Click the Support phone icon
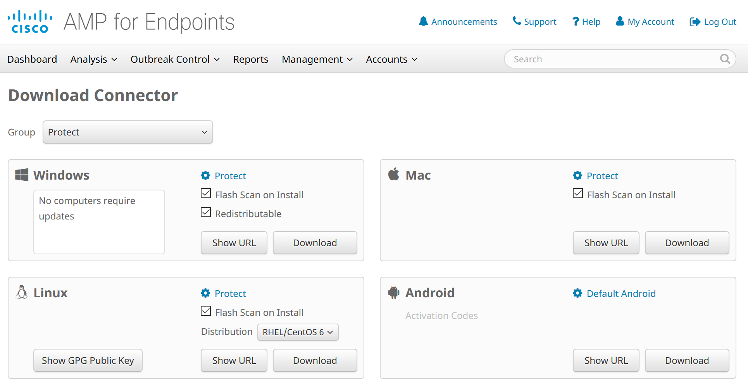The height and width of the screenshot is (389, 748). (517, 21)
